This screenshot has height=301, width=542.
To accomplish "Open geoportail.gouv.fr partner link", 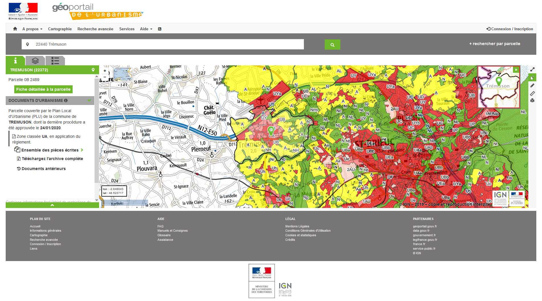I will pyautogui.click(x=425, y=226).
